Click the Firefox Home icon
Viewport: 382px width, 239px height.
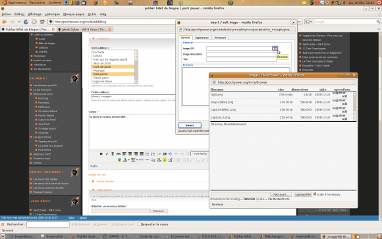[x=42, y=22]
